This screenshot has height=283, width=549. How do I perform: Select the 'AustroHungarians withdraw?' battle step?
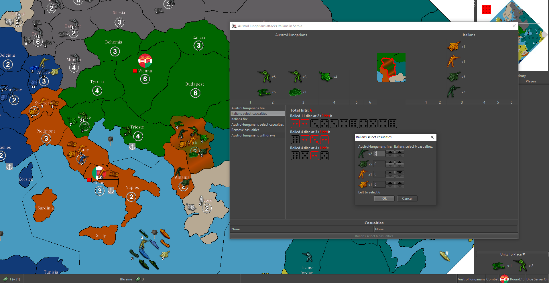258,135
